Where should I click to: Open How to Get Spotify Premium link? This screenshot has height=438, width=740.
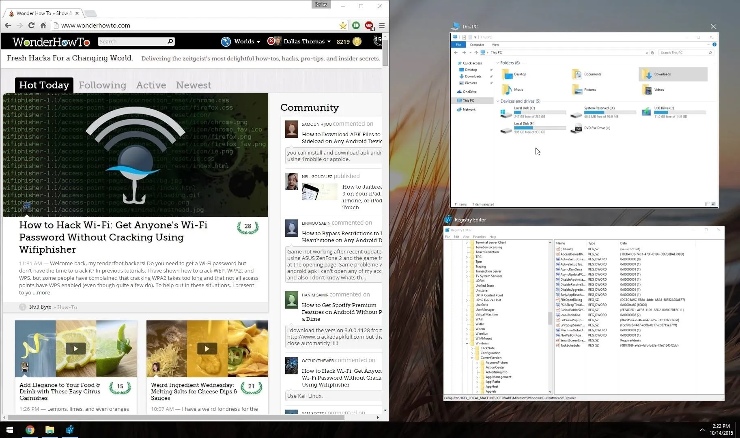342,312
